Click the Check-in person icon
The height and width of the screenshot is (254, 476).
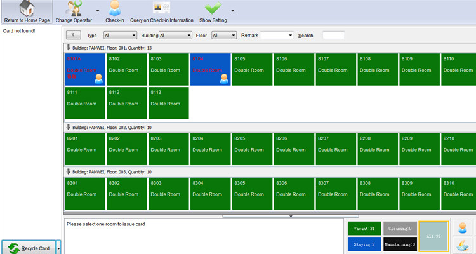click(115, 8)
